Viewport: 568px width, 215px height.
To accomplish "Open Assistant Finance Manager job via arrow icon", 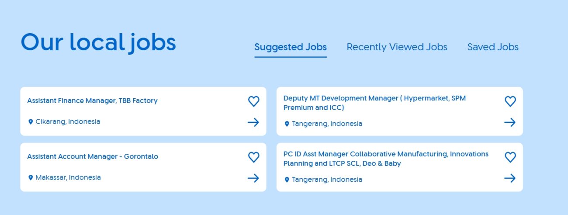I will coord(253,122).
